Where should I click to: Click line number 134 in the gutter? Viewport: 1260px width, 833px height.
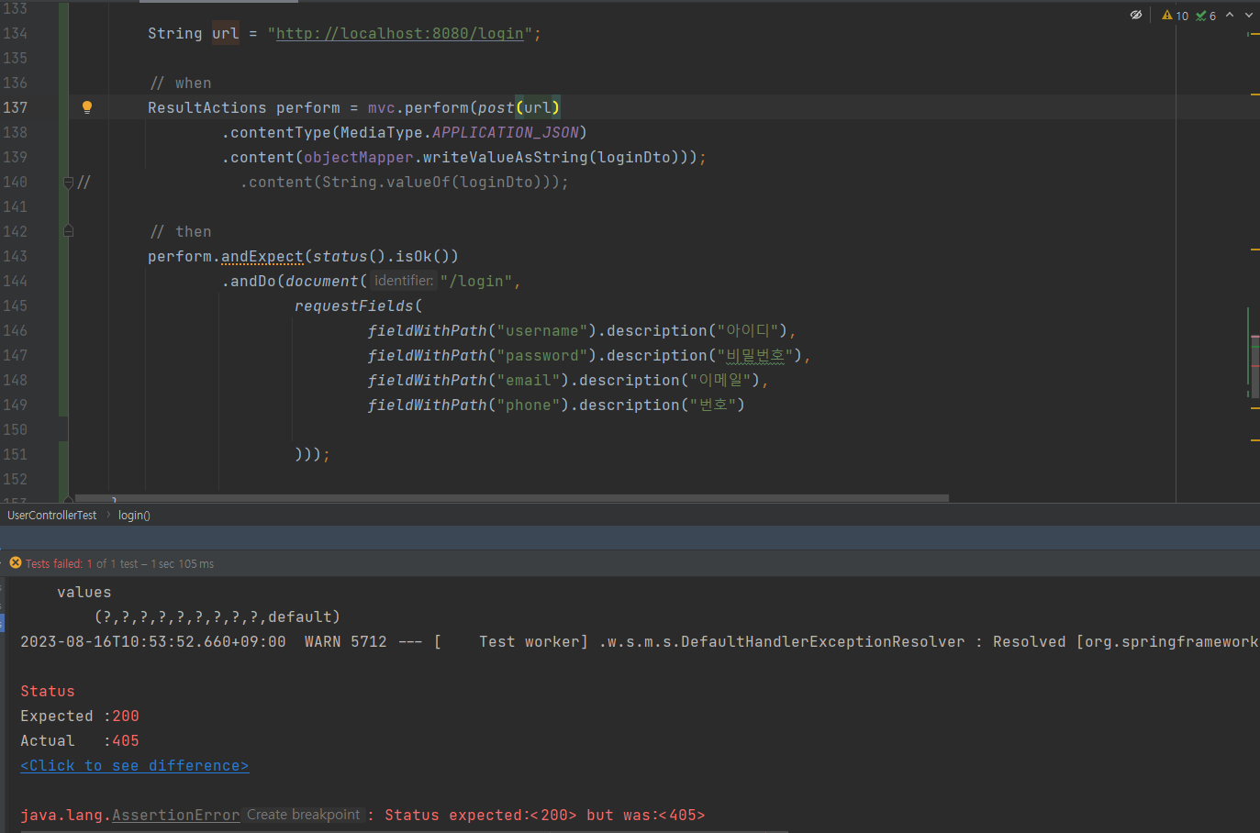click(16, 33)
